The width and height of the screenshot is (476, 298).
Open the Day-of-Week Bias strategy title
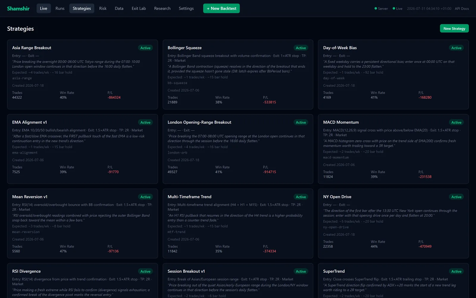pos(340,48)
